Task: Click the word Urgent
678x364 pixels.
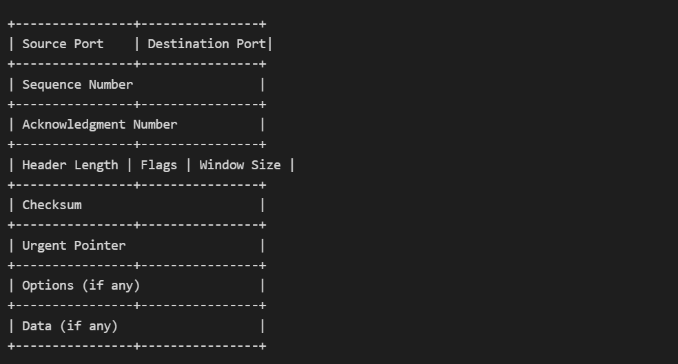Action: tap(44, 246)
